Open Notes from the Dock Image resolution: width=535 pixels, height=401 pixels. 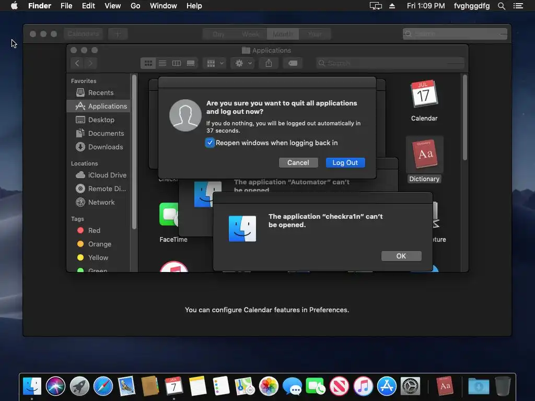197,386
